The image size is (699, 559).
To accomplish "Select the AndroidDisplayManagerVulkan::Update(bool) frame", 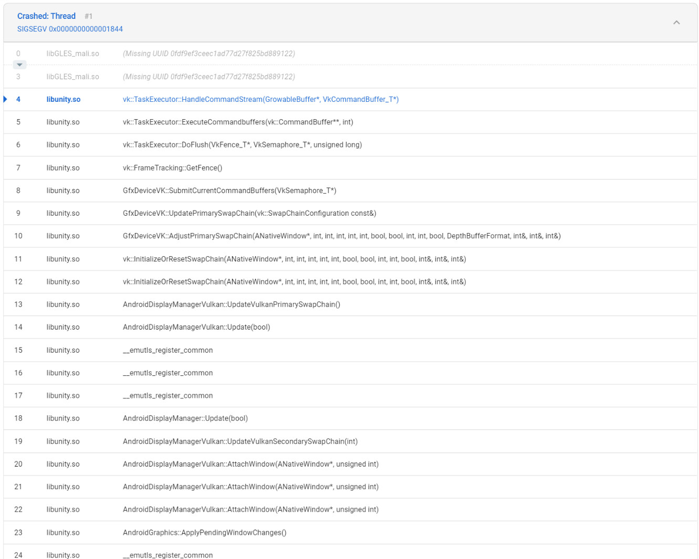I will (x=196, y=327).
